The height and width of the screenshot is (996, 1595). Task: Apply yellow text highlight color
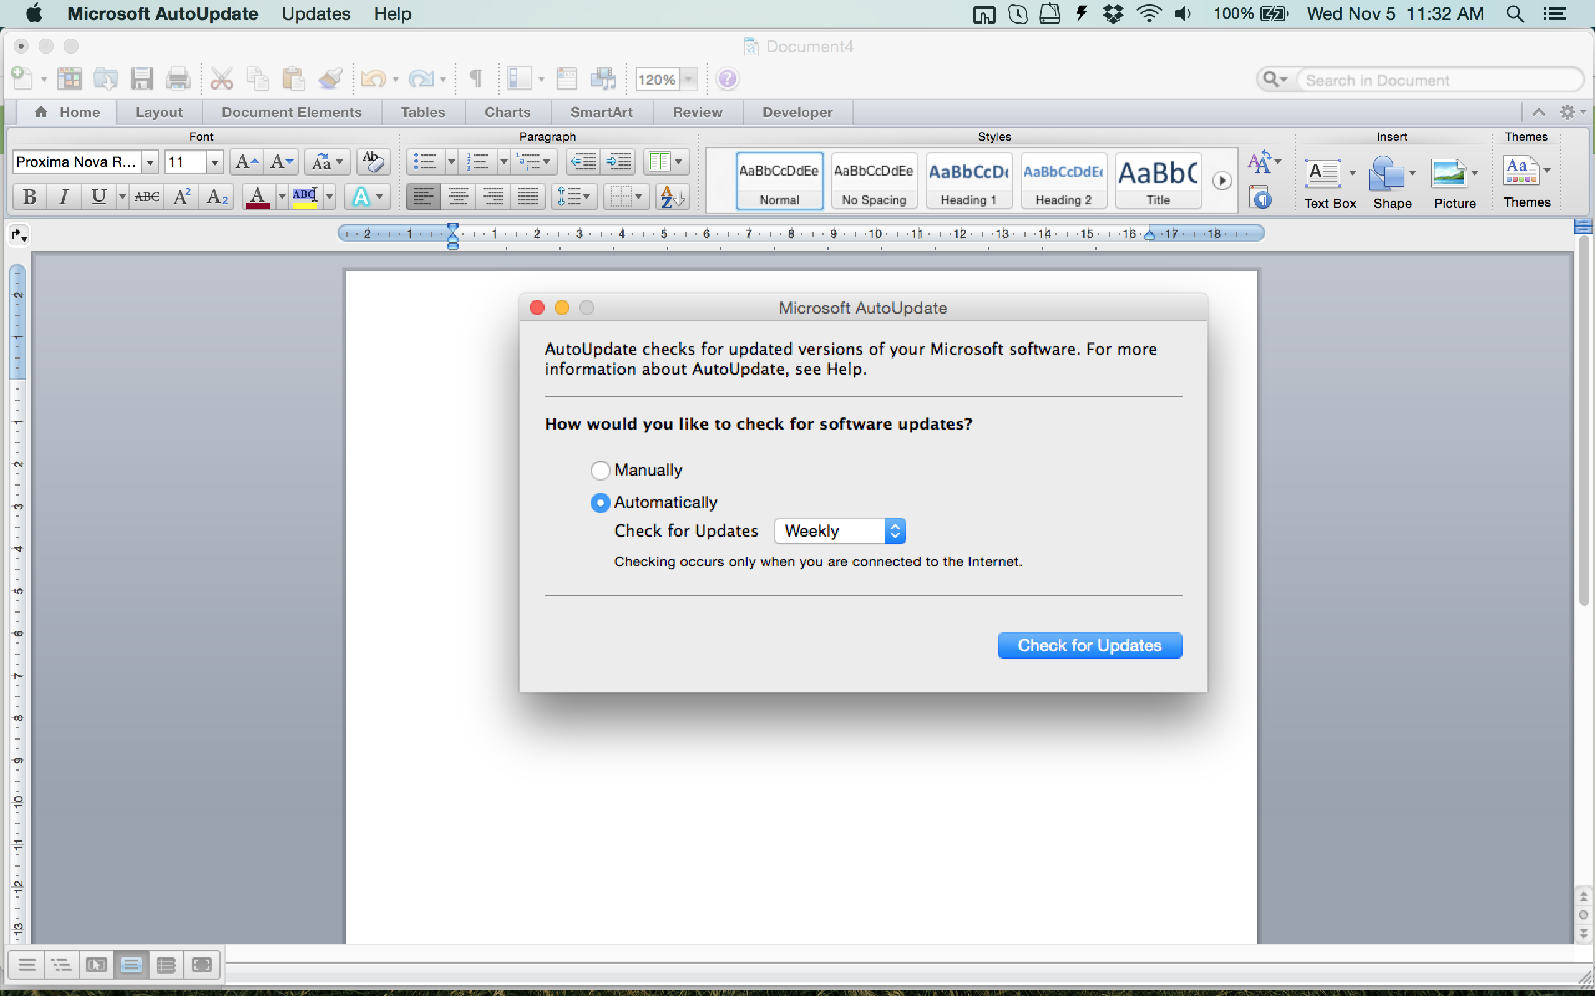pos(305,196)
